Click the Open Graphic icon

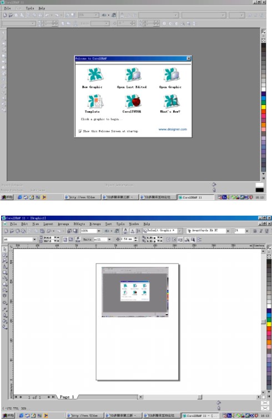[x=172, y=74]
